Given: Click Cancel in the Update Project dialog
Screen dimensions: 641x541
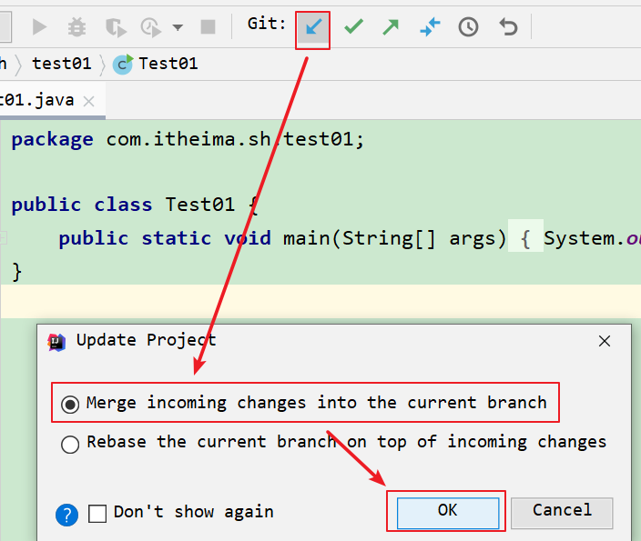Looking at the screenshot, I should (x=562, y=511).
